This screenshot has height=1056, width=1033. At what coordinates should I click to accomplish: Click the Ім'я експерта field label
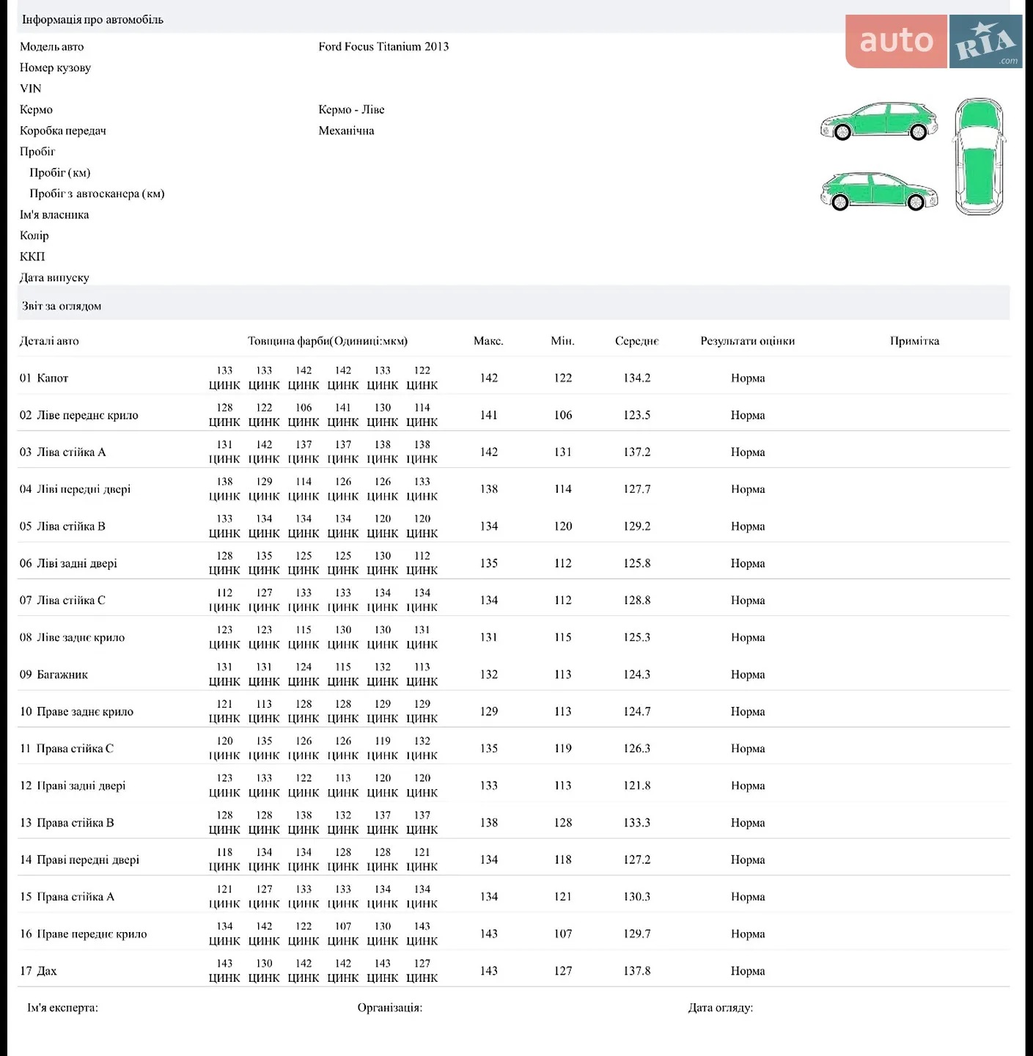[62, 1008]
